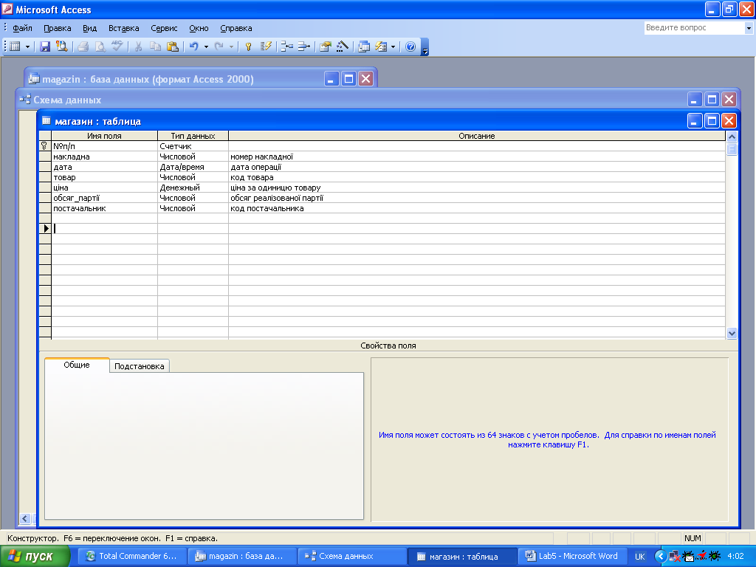The image size is (756, 567).
Task: Open the View mode dropdown arrow
Action: point(27,47)
